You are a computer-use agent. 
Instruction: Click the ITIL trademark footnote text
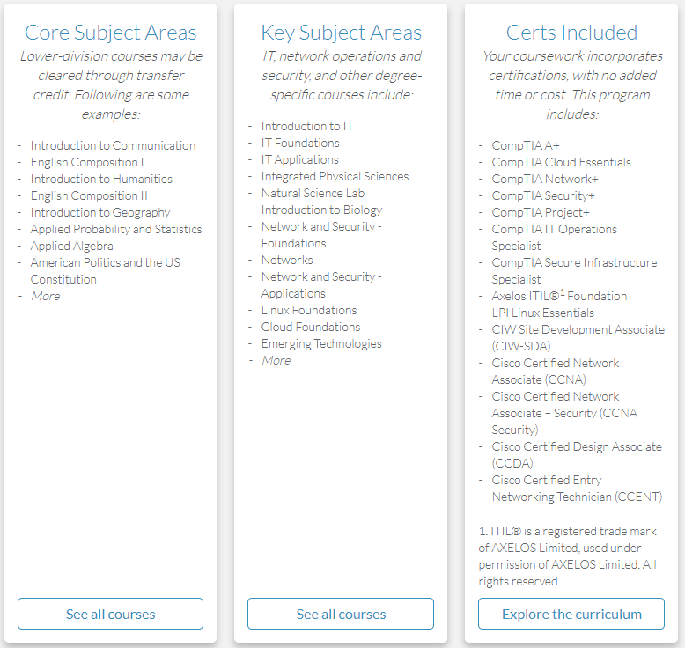(568, 556)
